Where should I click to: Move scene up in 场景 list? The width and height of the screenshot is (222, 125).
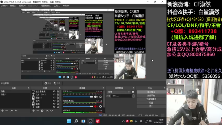[12, 111]
